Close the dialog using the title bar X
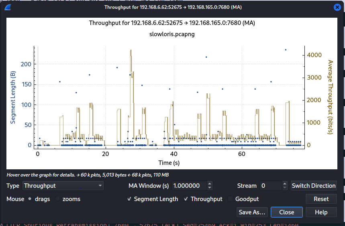The image size is (345, 226). [x=337, y=7]
